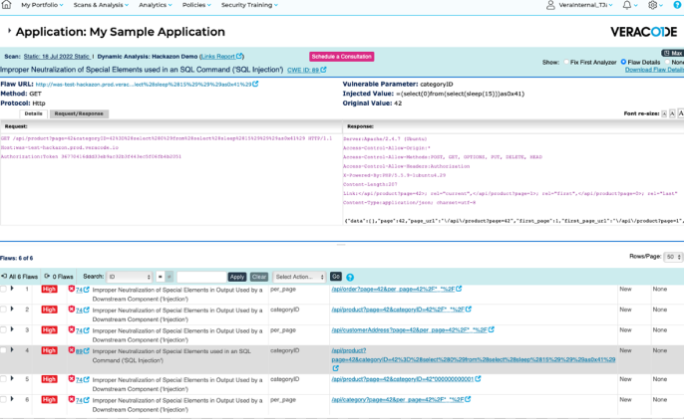Click the 0 Flaws filter icon
Screen dimensions: 684x419
click(47, 276)
